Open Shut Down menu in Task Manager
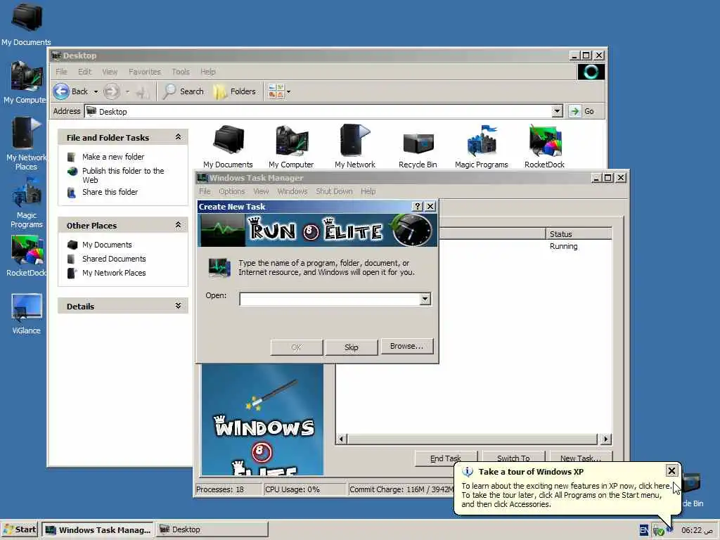 334,191
